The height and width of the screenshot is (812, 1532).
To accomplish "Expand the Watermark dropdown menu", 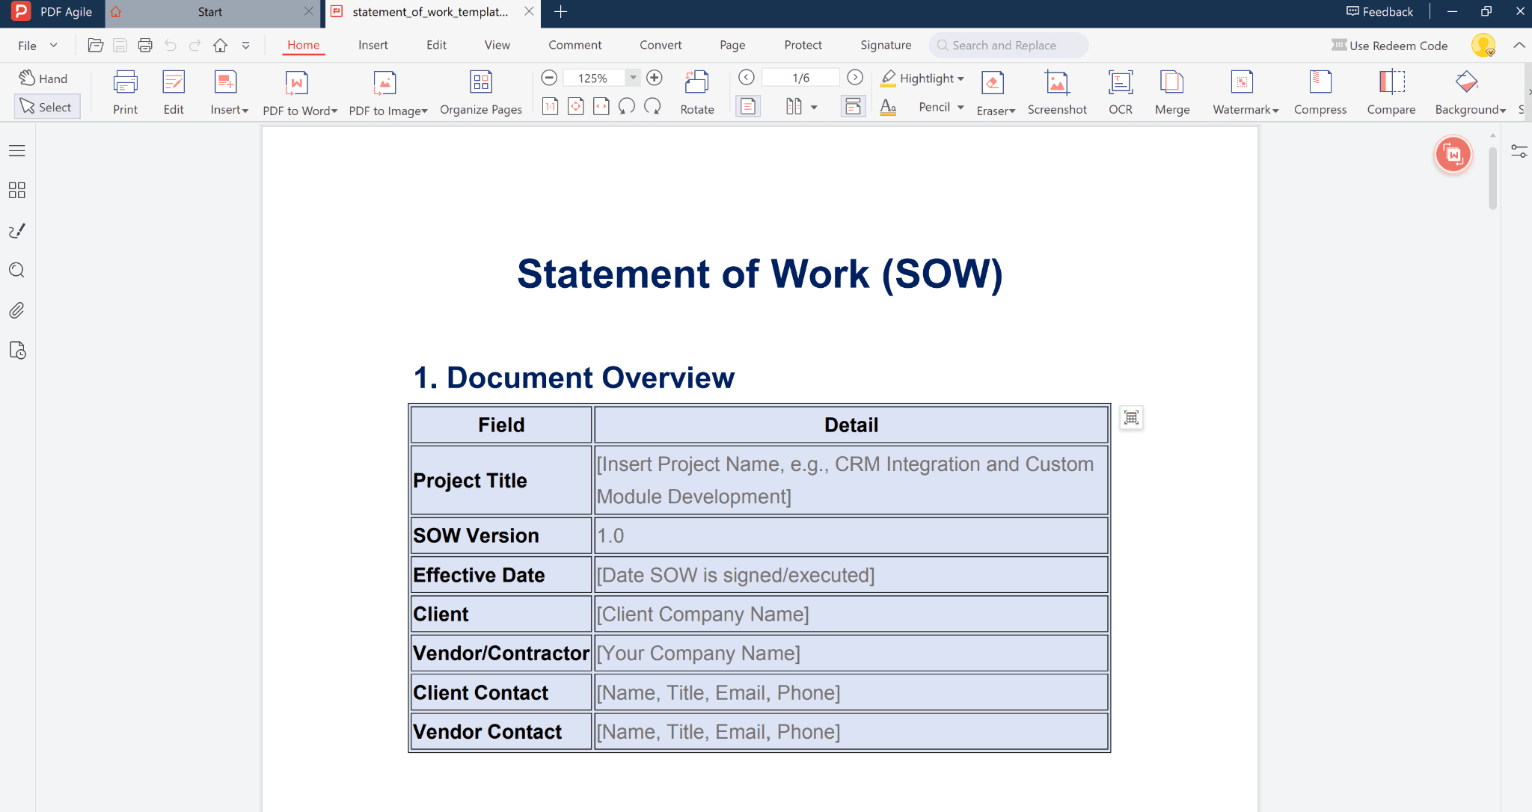I will coord(1275,111).
